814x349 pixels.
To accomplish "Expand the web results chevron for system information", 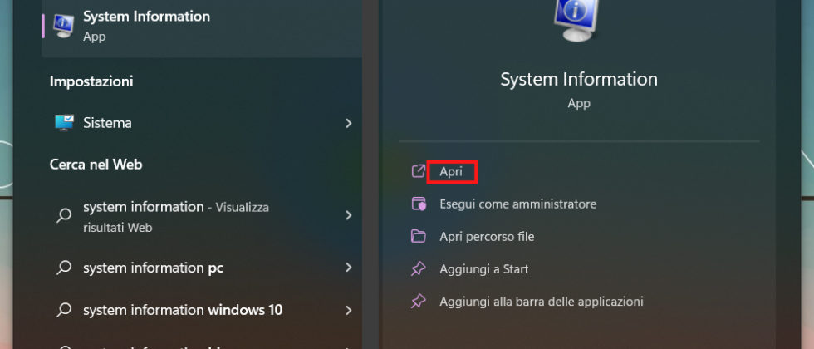I will (348, 216).
